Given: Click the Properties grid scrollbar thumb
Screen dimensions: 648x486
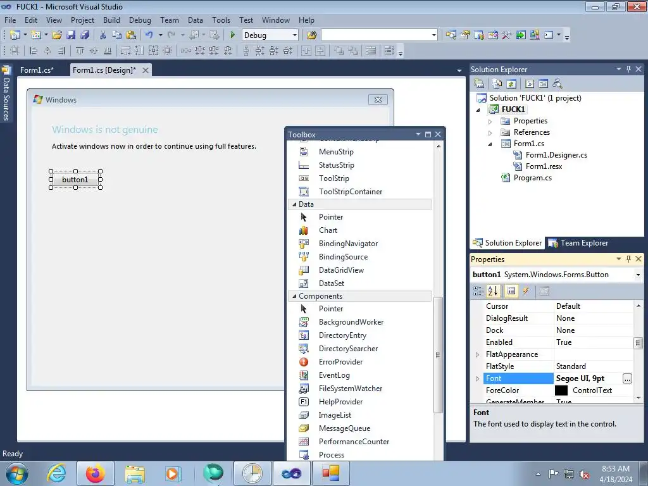Looking at the screenshot, I should point(638,343).
